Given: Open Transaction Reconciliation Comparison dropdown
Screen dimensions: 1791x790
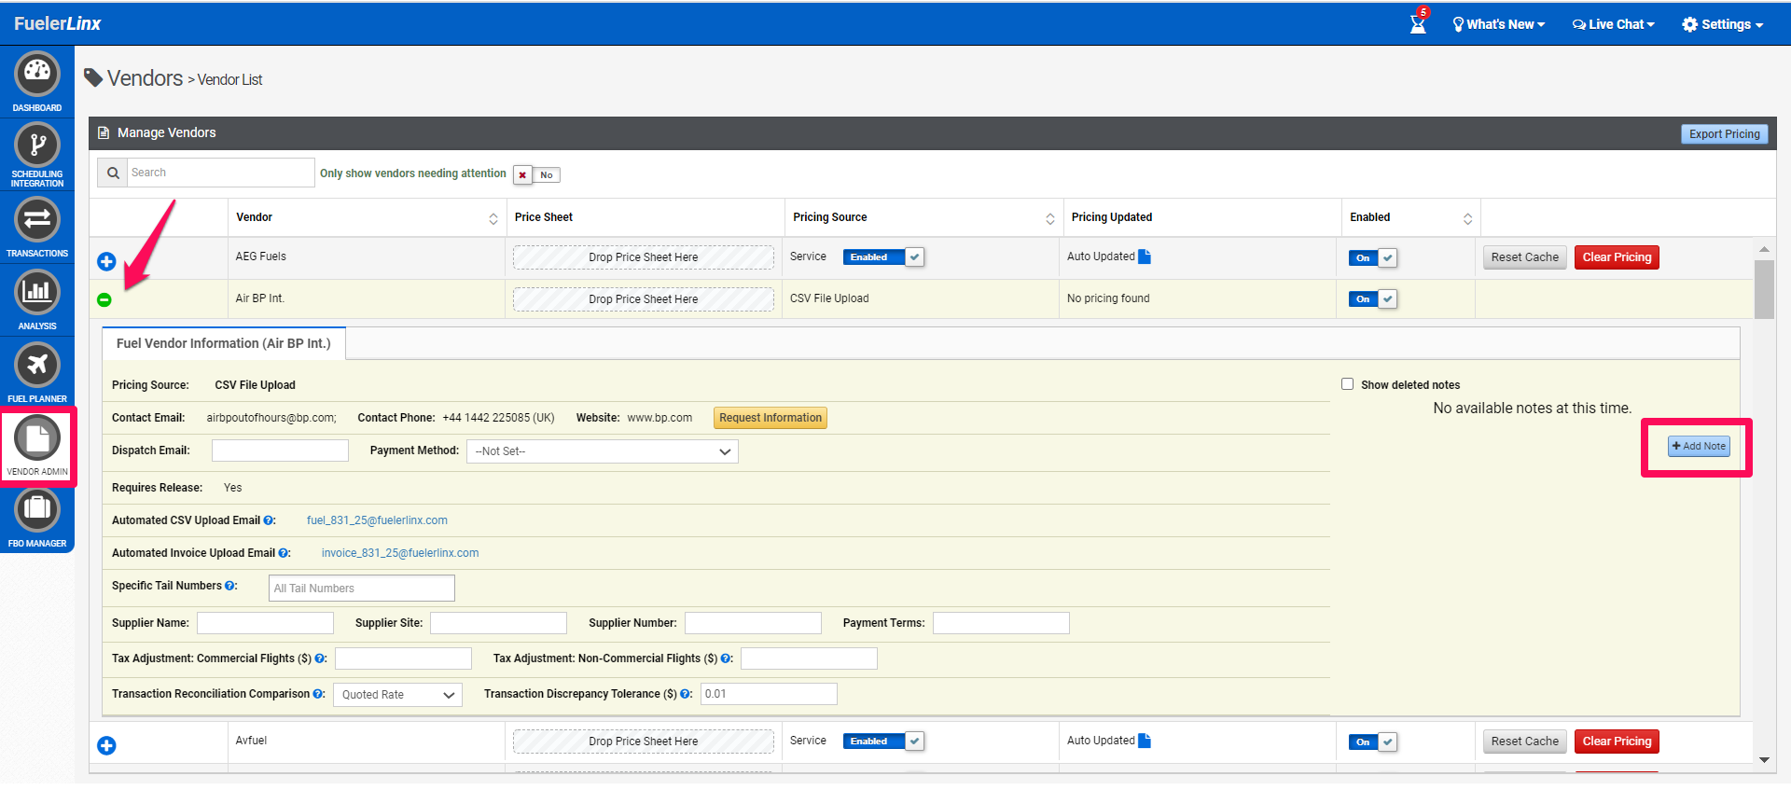Looking at the screenshot, I should (x=397, y=695).
